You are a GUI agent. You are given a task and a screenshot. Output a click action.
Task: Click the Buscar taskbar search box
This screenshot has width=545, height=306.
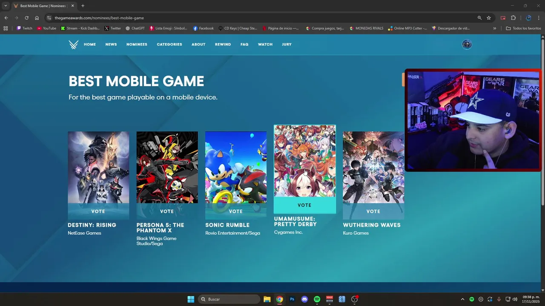229,299
